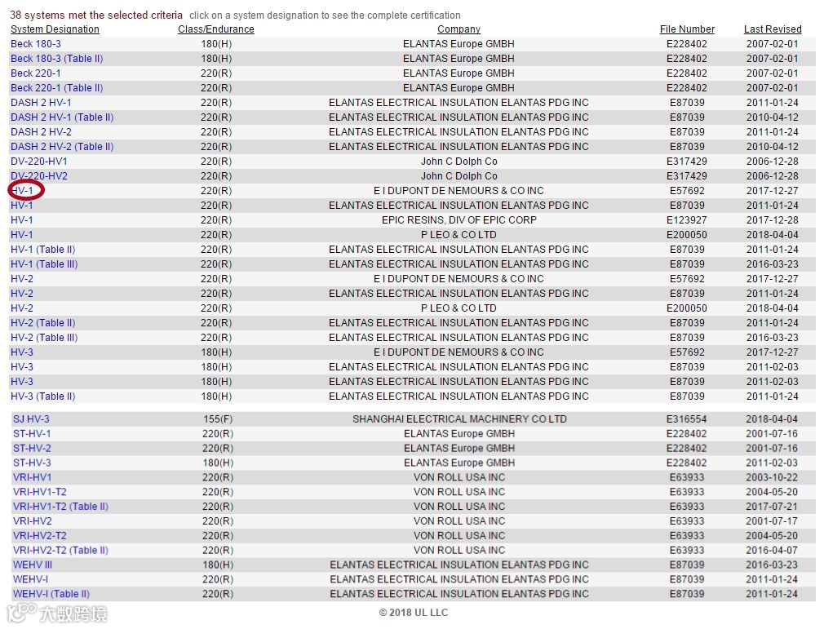Open the VRI-HV2-T2 (Table II) link
Viewport: 824px width, 629px height.
point(60,551)
